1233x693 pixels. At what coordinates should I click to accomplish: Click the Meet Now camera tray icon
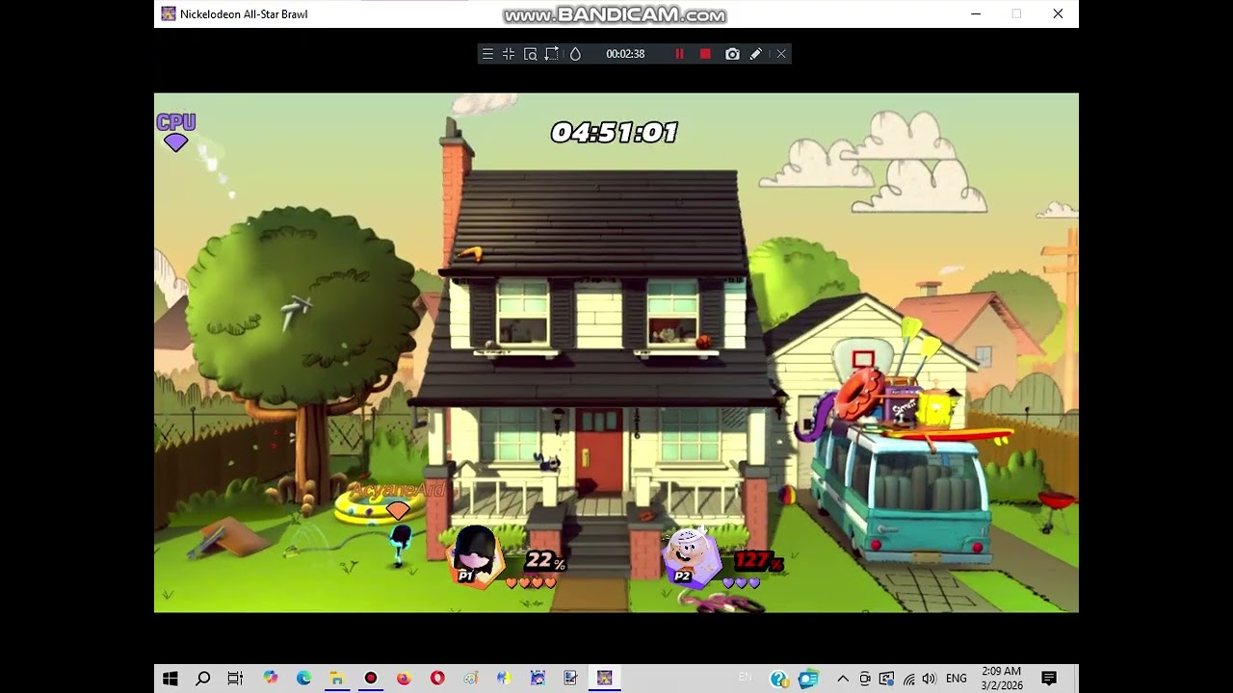pyautogui.click(x=865, y=679)
